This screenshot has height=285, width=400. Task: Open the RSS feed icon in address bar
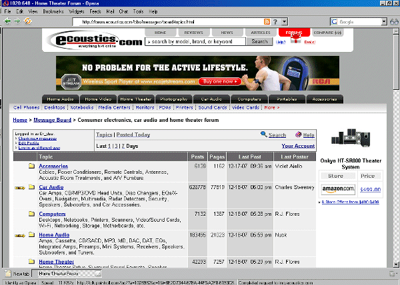[267, 22]
